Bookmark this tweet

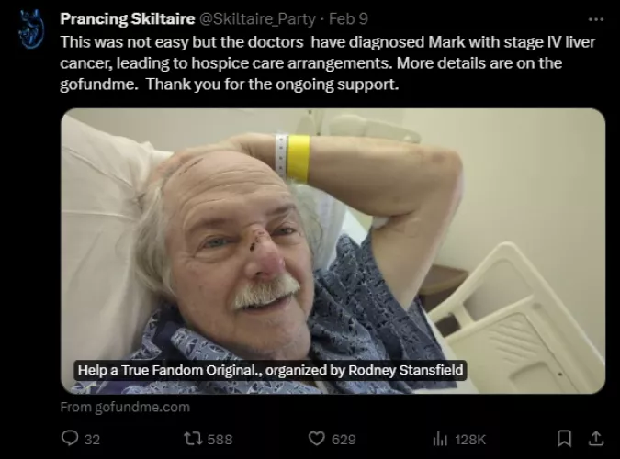click(x=566, y=439)
